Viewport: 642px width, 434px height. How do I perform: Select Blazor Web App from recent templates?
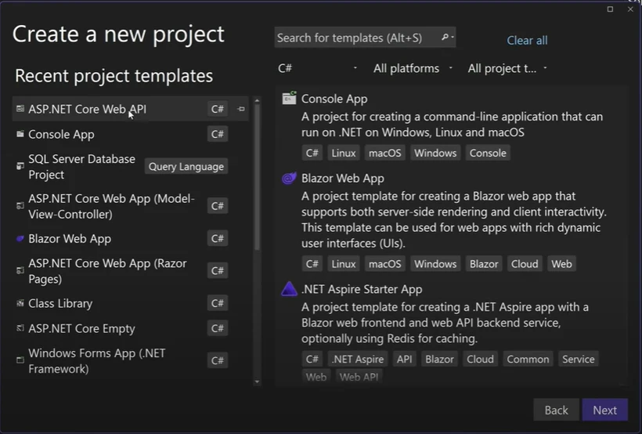tap(130, 238)
